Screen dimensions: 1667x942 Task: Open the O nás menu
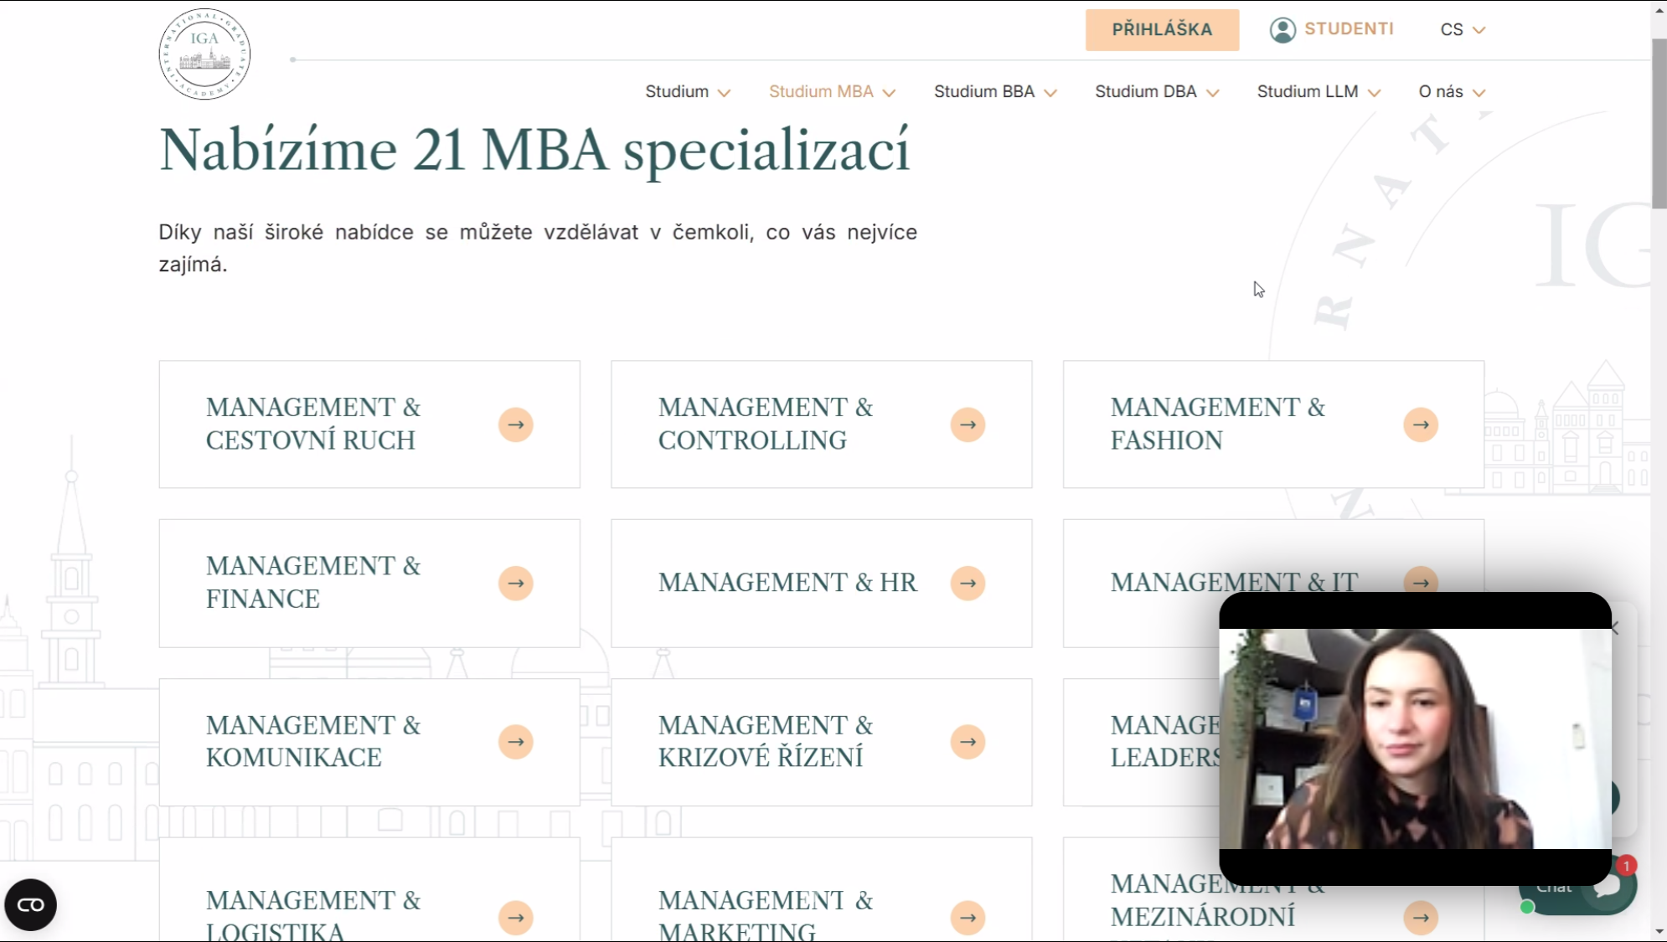point(1451,91)
